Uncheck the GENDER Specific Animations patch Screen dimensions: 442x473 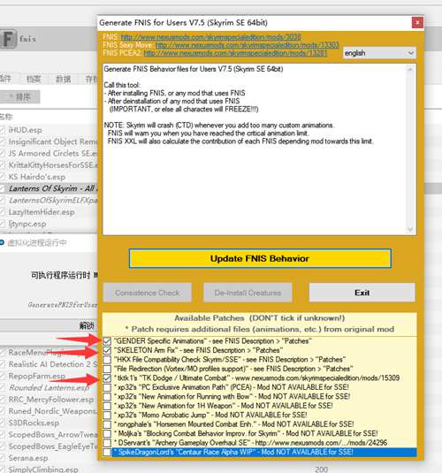107,341
